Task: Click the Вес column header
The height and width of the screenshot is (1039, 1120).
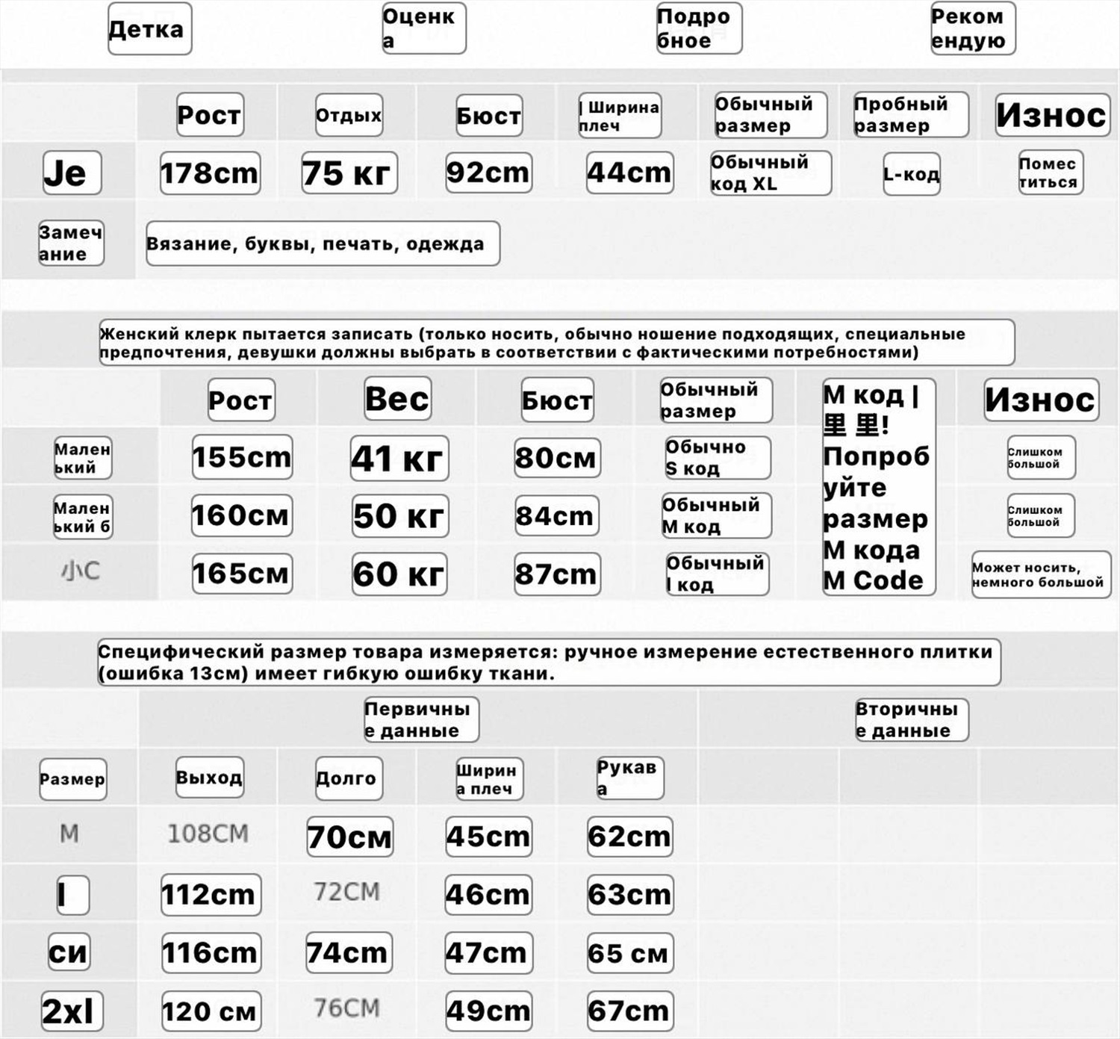Action: tap(397, 399)
